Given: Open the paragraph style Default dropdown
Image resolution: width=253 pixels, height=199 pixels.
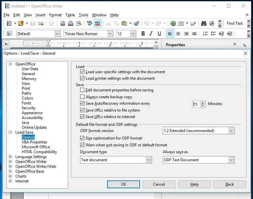Looking at the screenshot, I should [x=57, y=34].
